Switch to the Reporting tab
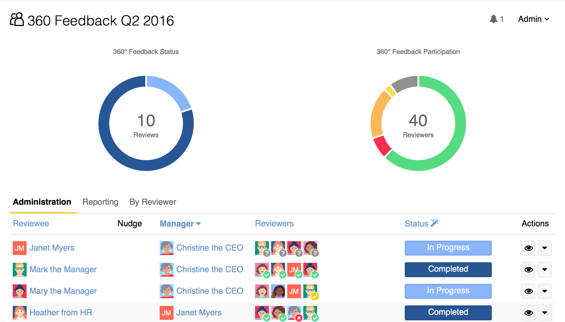 (100, 202)
